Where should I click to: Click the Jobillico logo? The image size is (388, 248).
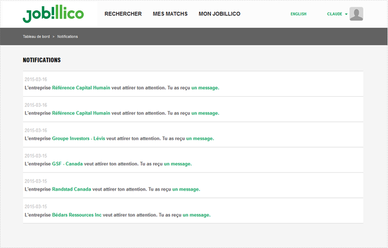pyautogui.click(x=53, y=14)
